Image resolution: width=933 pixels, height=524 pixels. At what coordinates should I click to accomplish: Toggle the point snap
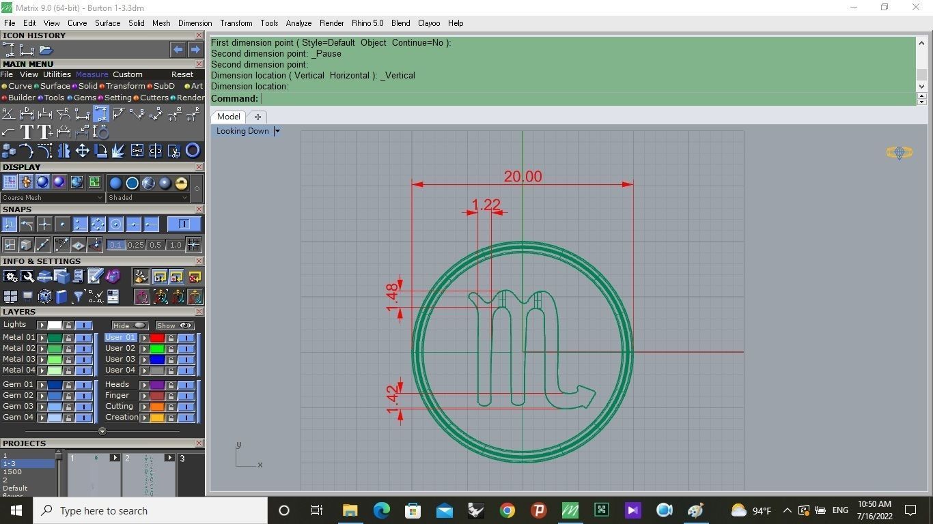tap(63, 224)
